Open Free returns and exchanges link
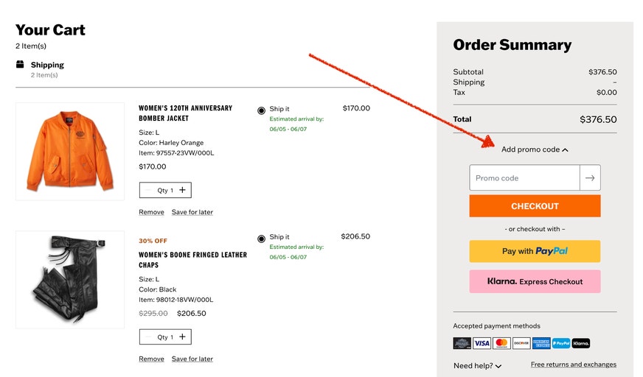This screenshot has height=377, width=643. (573, 364)
